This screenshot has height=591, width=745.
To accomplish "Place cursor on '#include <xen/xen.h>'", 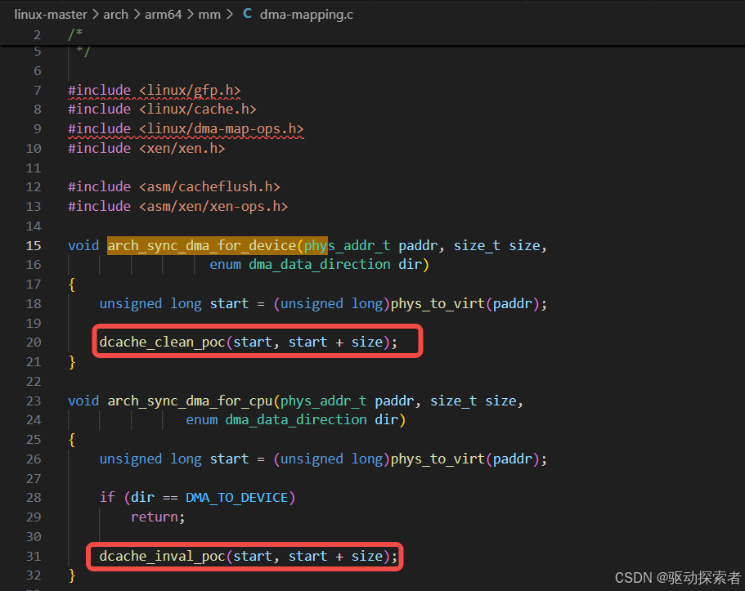I will click(146, 148).
